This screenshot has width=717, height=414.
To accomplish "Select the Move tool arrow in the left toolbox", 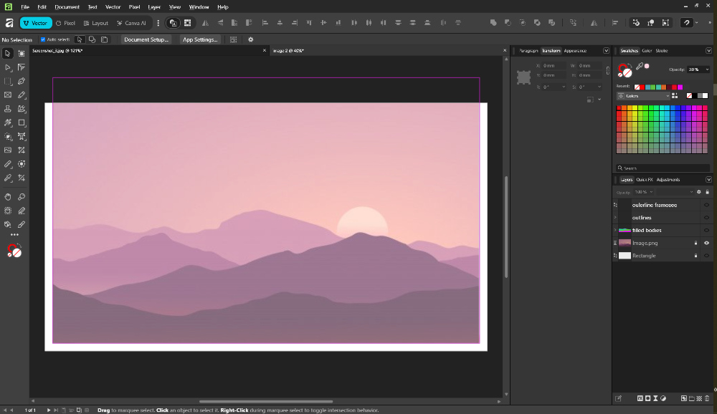I will point(8,54).
